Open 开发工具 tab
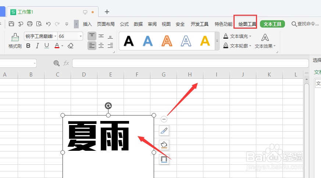Screen dimensions: 321x178 (200, 24)
